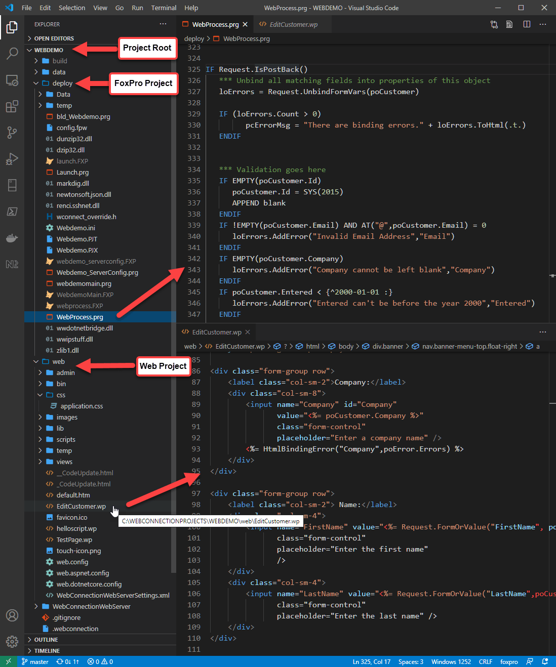Open Webdemo.ini file
The height and width of the screenshot is (667, 556).
100,228
